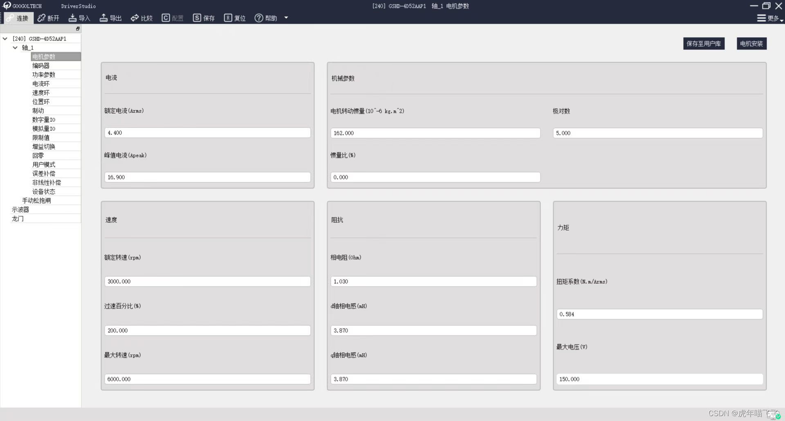
Task: Open 用户模式 in the tree
Action: (56, 164)
